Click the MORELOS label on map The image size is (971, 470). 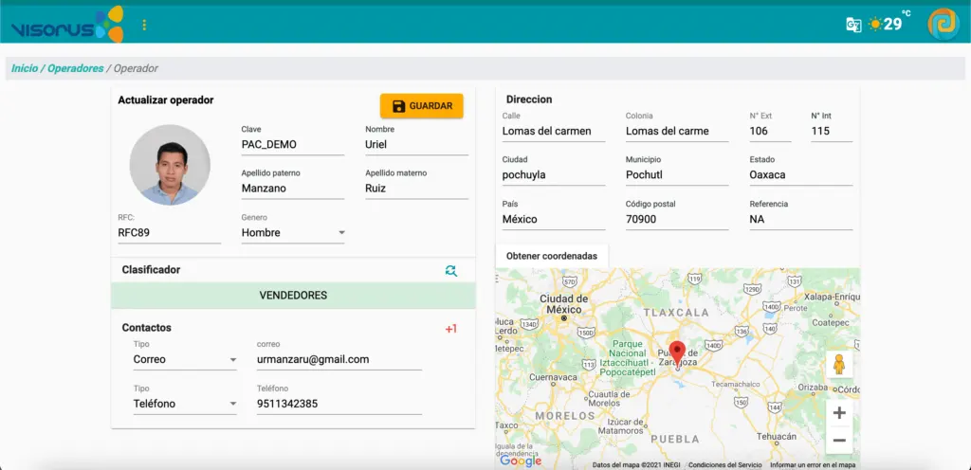[x=565, y=416]
